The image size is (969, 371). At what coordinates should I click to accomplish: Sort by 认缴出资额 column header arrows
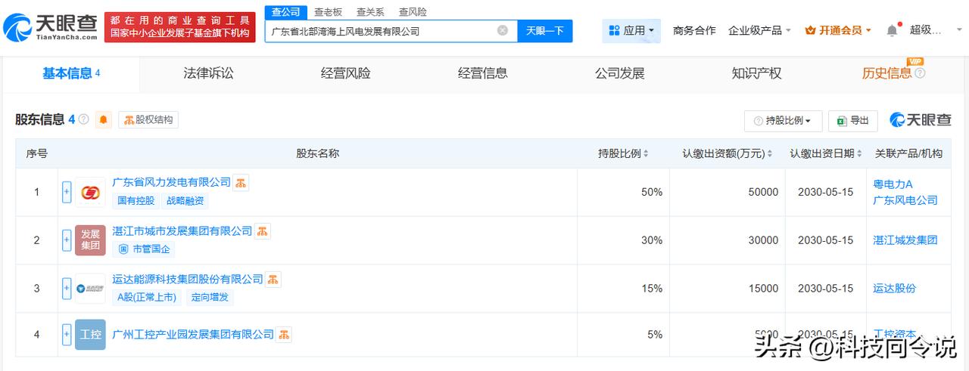click(x=769, y=153)
